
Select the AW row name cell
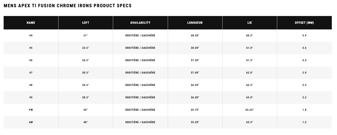pos(31,122)
